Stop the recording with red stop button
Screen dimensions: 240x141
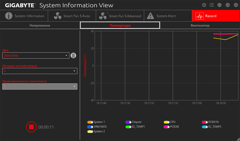[31, 127]
